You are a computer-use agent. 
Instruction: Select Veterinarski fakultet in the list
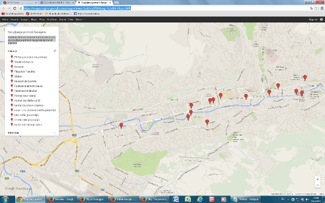point(26,91)
